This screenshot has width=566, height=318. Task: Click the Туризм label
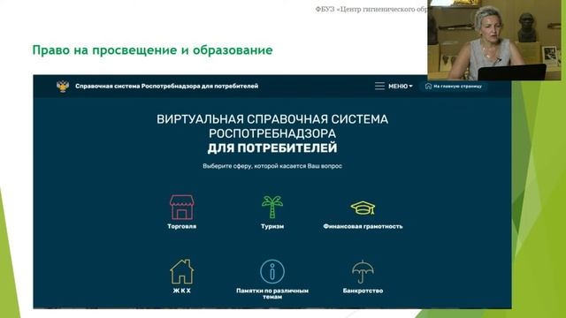(x=272, y=226)
